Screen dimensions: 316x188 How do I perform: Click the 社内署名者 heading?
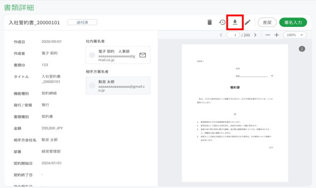point(95,41)
